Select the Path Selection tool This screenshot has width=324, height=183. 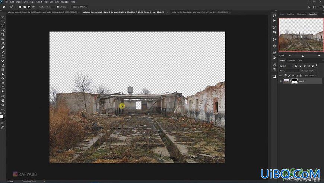[x=3, y=91]
